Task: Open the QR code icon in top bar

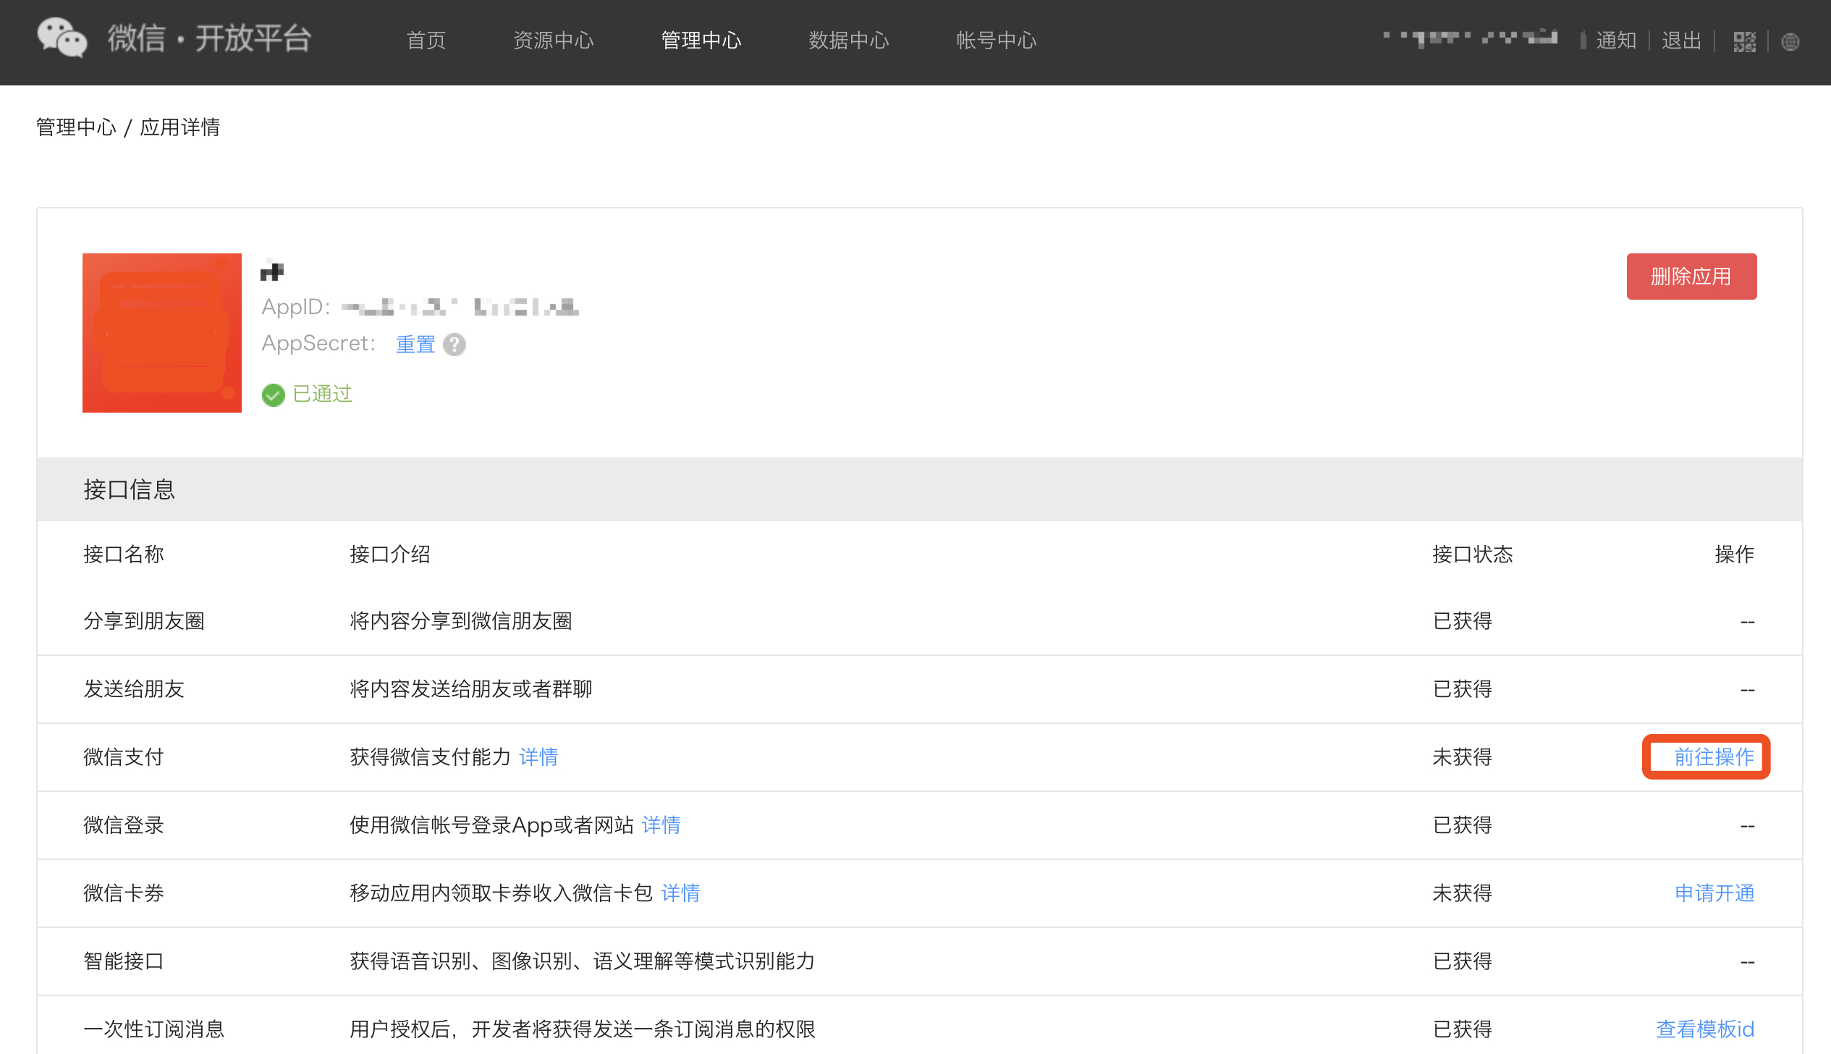Action: coord(1744,41)
